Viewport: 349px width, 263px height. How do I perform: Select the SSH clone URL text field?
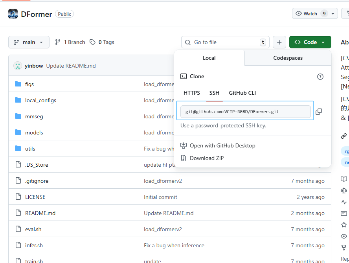click(x=246, y=112)
